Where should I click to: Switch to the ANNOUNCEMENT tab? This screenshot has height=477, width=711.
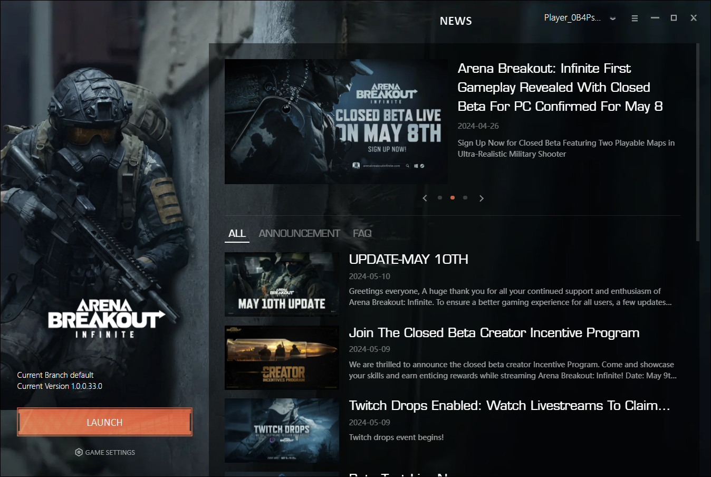[299, 233]
